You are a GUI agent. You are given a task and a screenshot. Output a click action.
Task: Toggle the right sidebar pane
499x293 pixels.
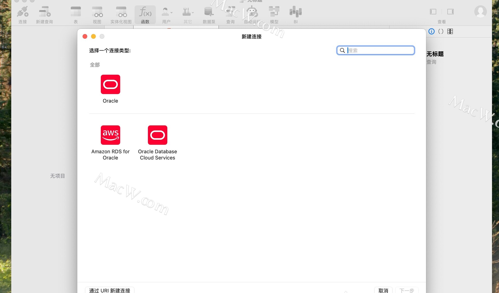coord(450,11)
